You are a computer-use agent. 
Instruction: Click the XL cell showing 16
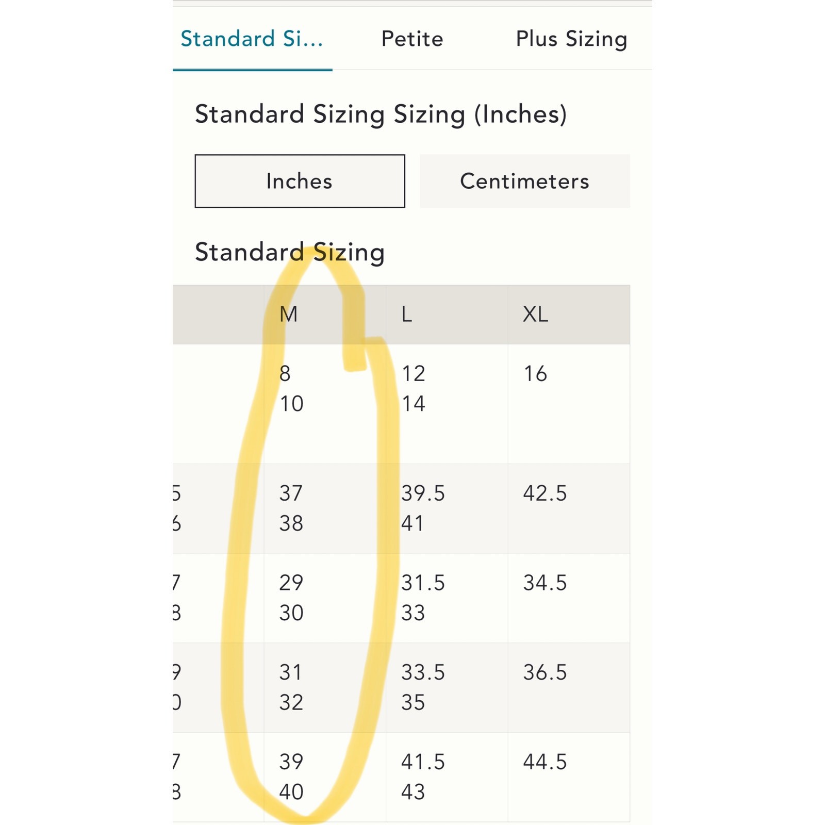(535, 374)
